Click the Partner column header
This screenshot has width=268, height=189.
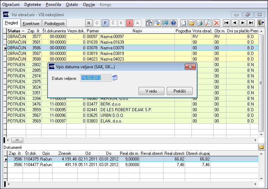coord(93,31)
